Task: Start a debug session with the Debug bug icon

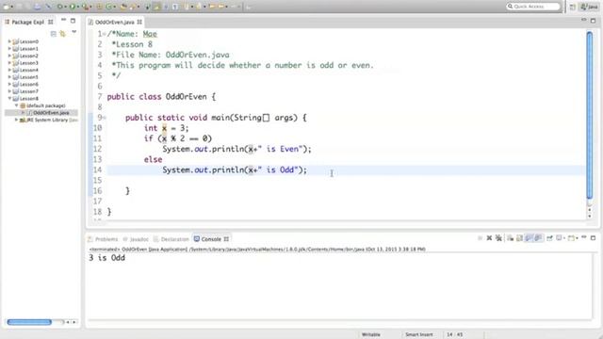Action: pos(60,7)
